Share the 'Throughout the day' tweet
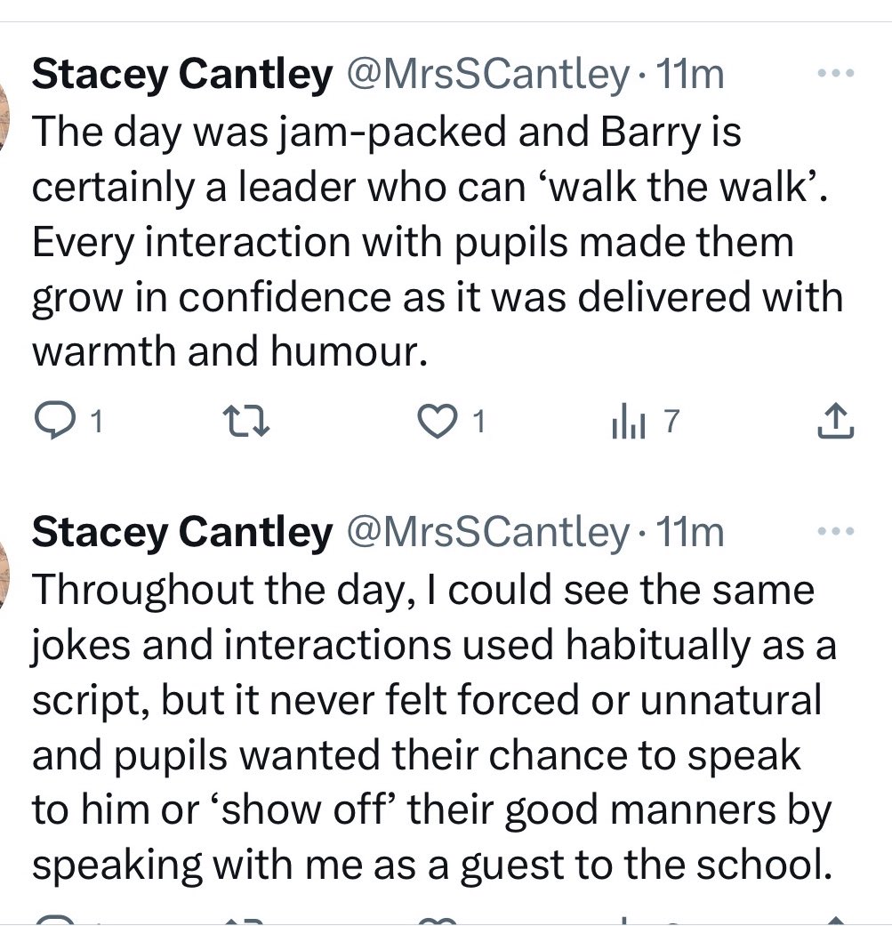 tap(835, 920)
